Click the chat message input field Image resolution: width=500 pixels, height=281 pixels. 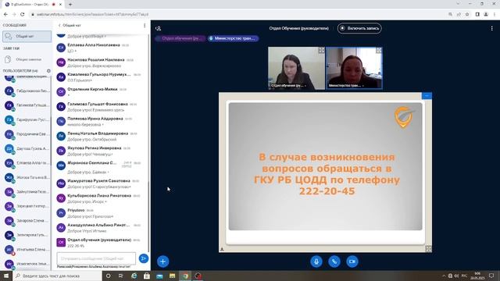click(x=96, y=258)
